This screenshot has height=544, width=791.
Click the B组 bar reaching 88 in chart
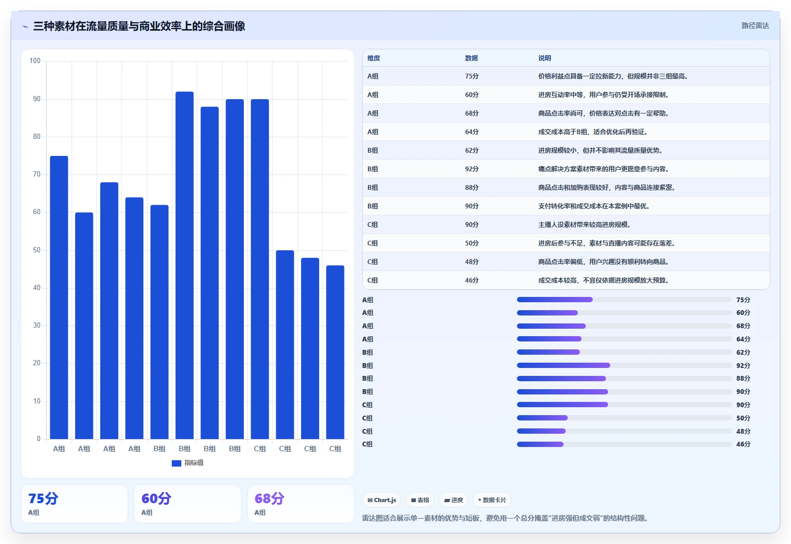click(209, 273)
